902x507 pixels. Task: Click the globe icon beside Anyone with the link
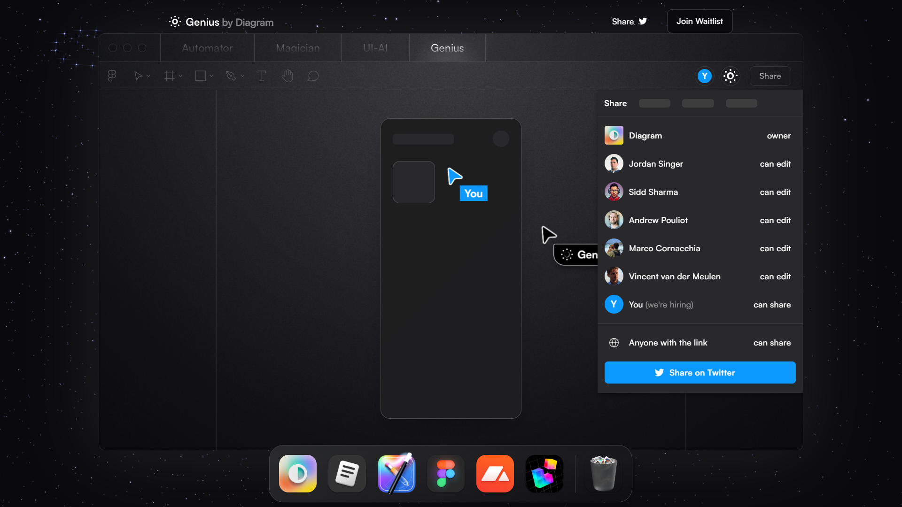tap(614, 343)
